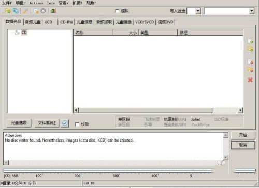
Task: Open settings via the wrench icon
Action: point(25,11)
